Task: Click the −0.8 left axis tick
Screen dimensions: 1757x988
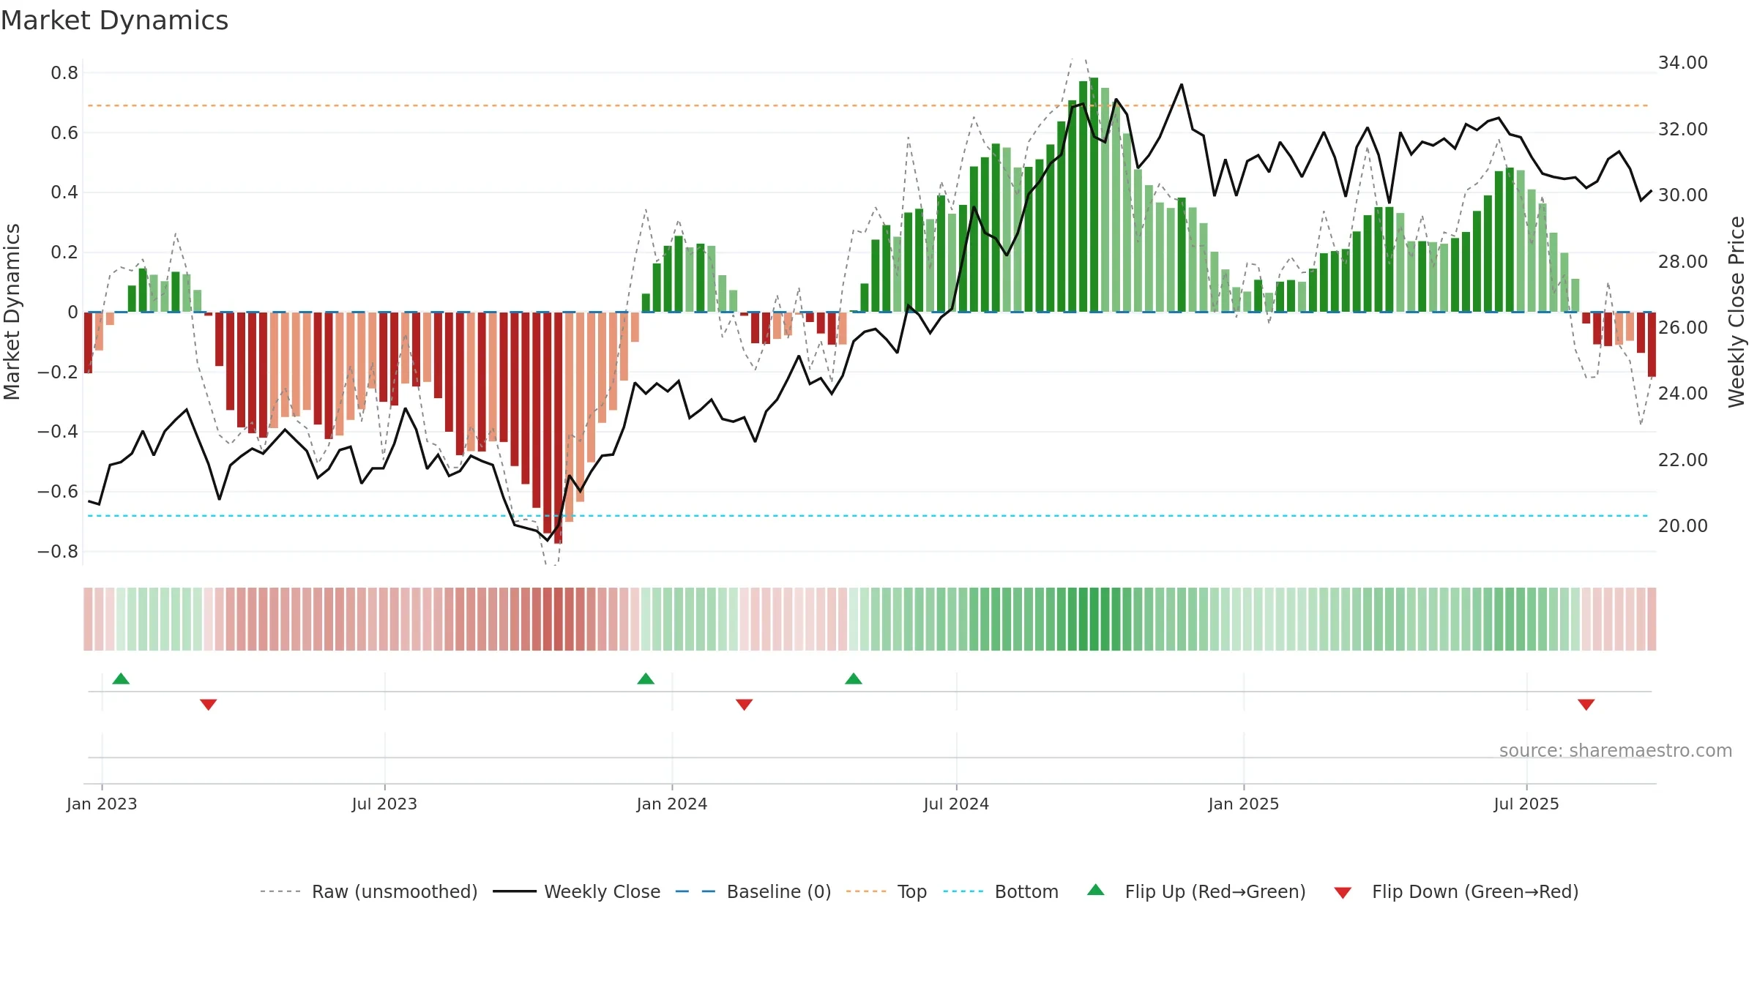Action: tap(58, 551)
